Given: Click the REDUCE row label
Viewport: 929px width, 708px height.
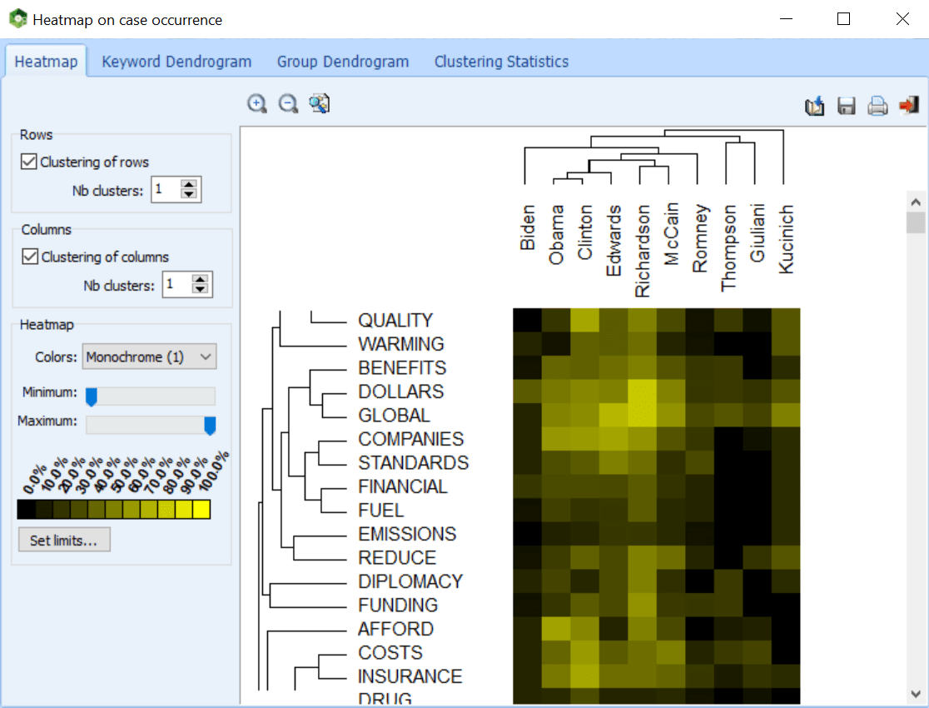Looking at the screenshot, I should [397, 557].
